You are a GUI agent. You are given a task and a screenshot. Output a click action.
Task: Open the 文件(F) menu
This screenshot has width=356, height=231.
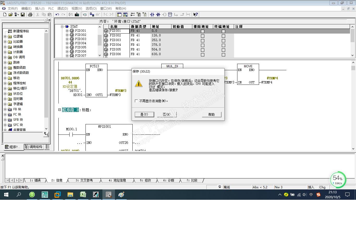13,8
